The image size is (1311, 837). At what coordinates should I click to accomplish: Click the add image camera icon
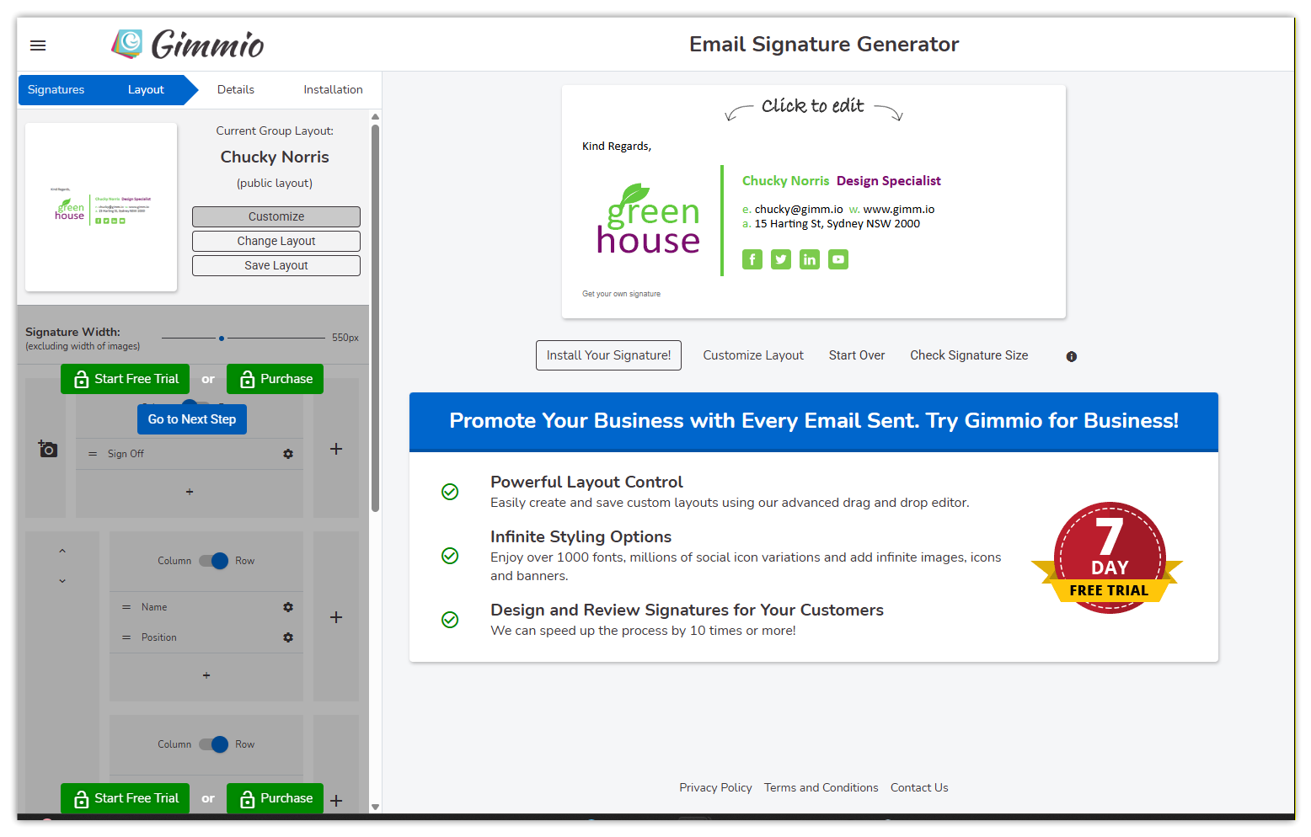pyautogui.click(x=48, y=449)
